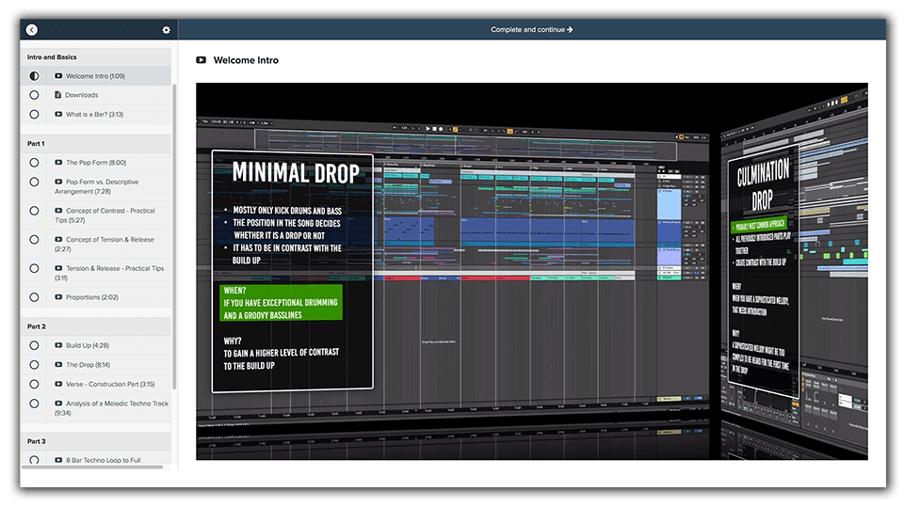Click video icon beside Build Up lesson
904x508 pixels.
[58, 345]
